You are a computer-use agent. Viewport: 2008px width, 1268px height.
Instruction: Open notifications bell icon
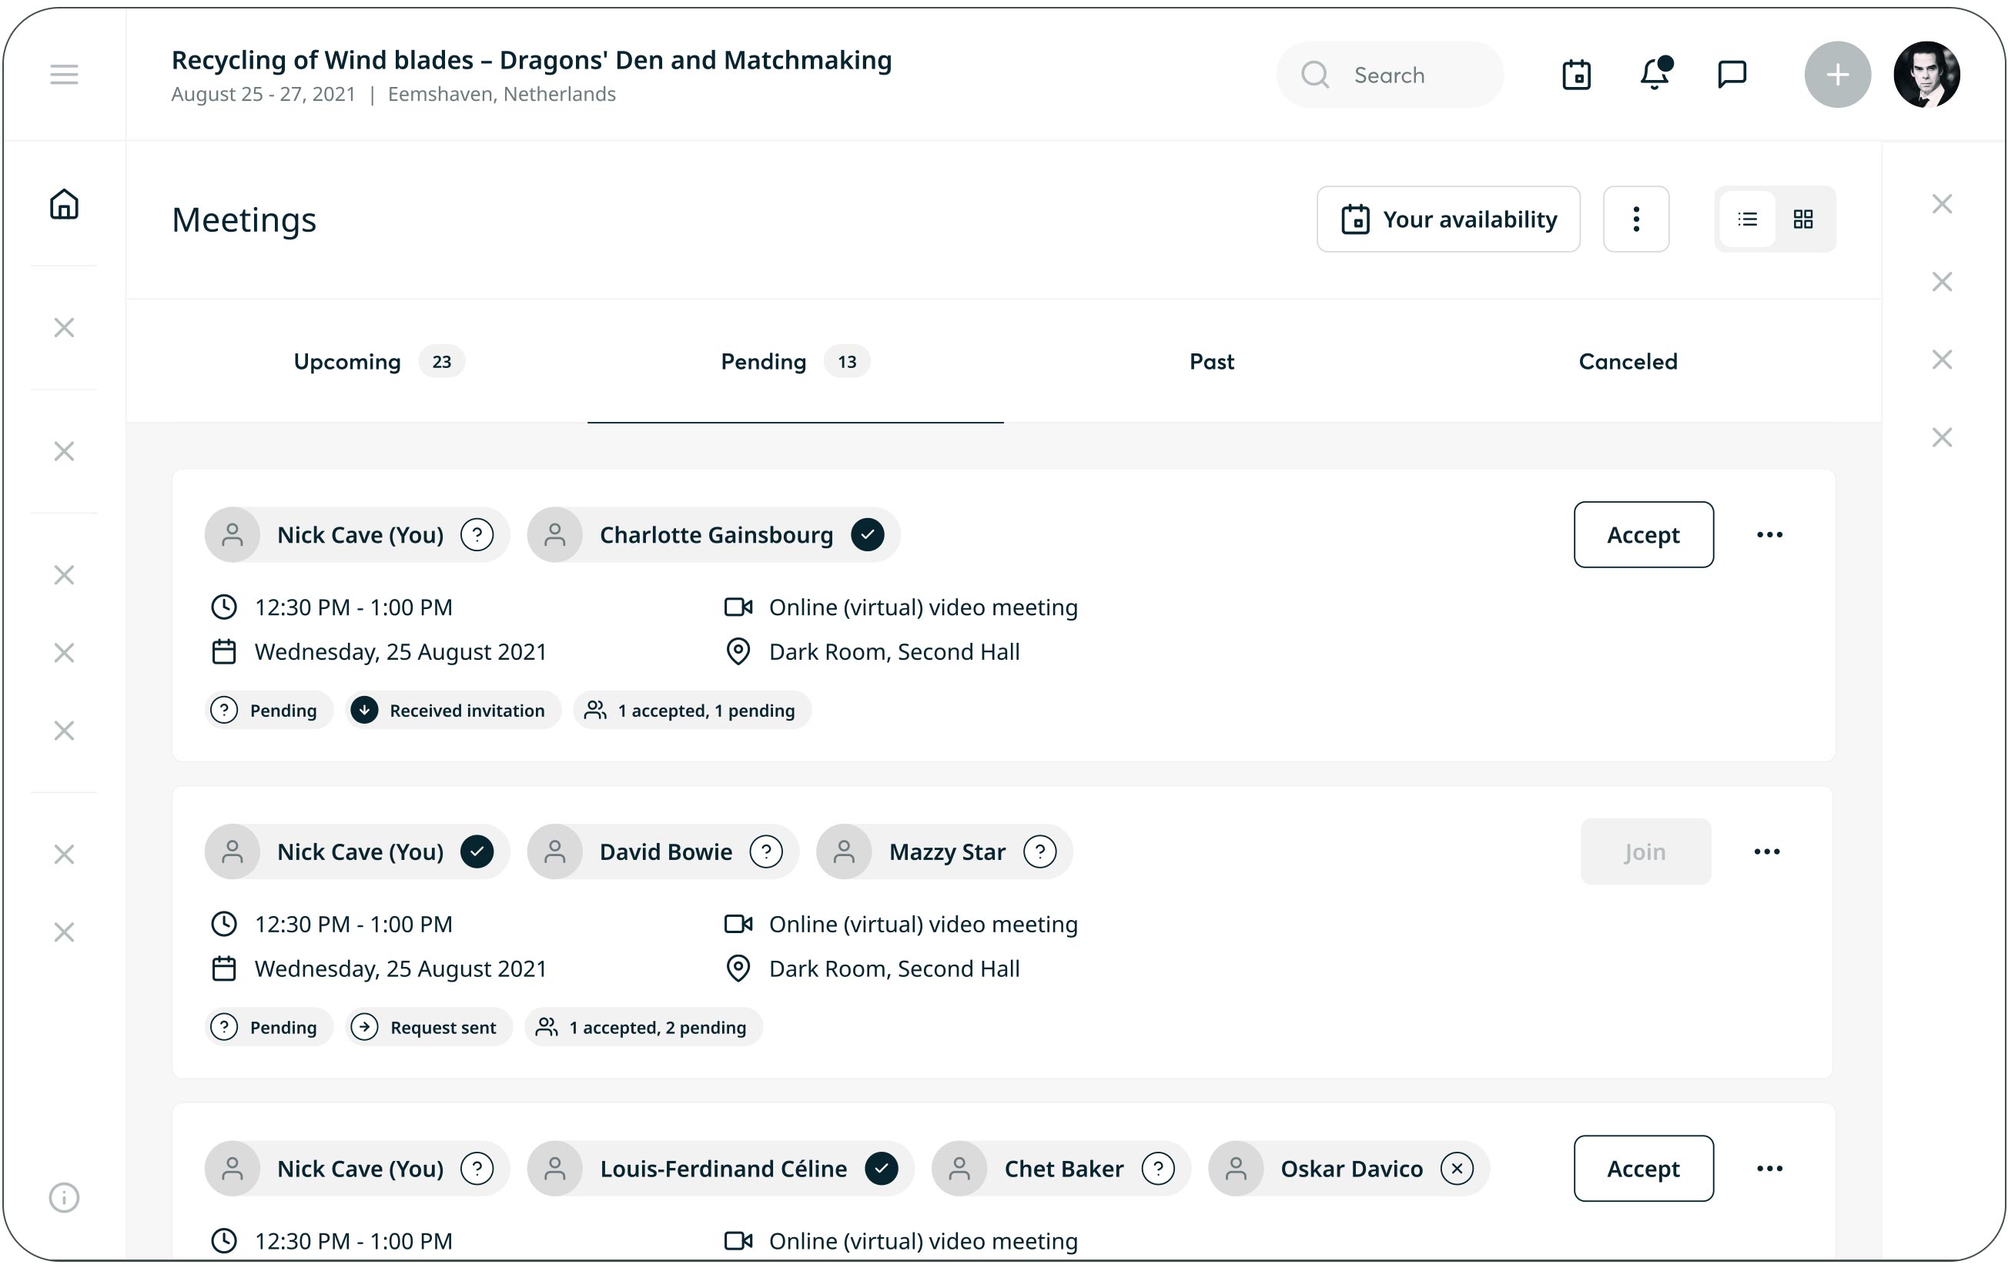coord(1655,75)
